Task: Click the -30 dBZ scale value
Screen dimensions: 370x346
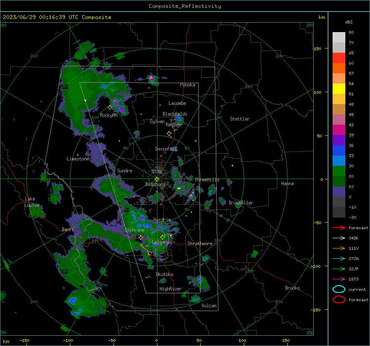Action: 353,217
